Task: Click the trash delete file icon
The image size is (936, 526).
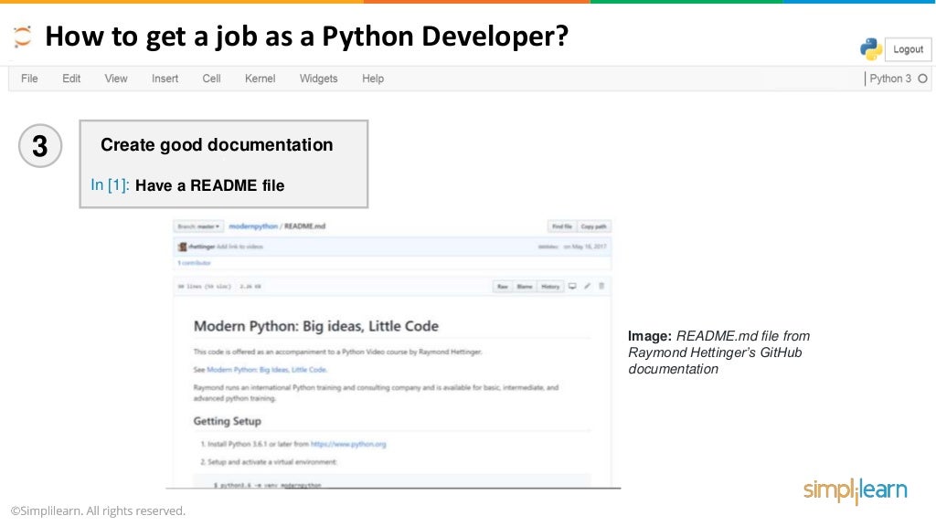Action: point(601,286)
